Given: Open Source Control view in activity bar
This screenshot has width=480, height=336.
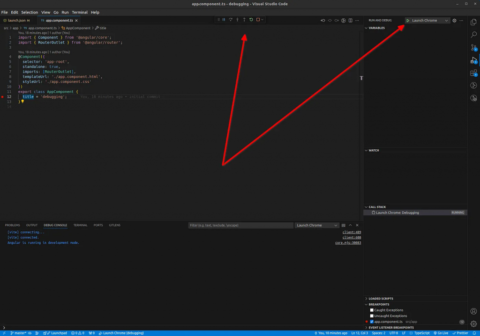Looking at the screenshot, I should pos(473,47).
